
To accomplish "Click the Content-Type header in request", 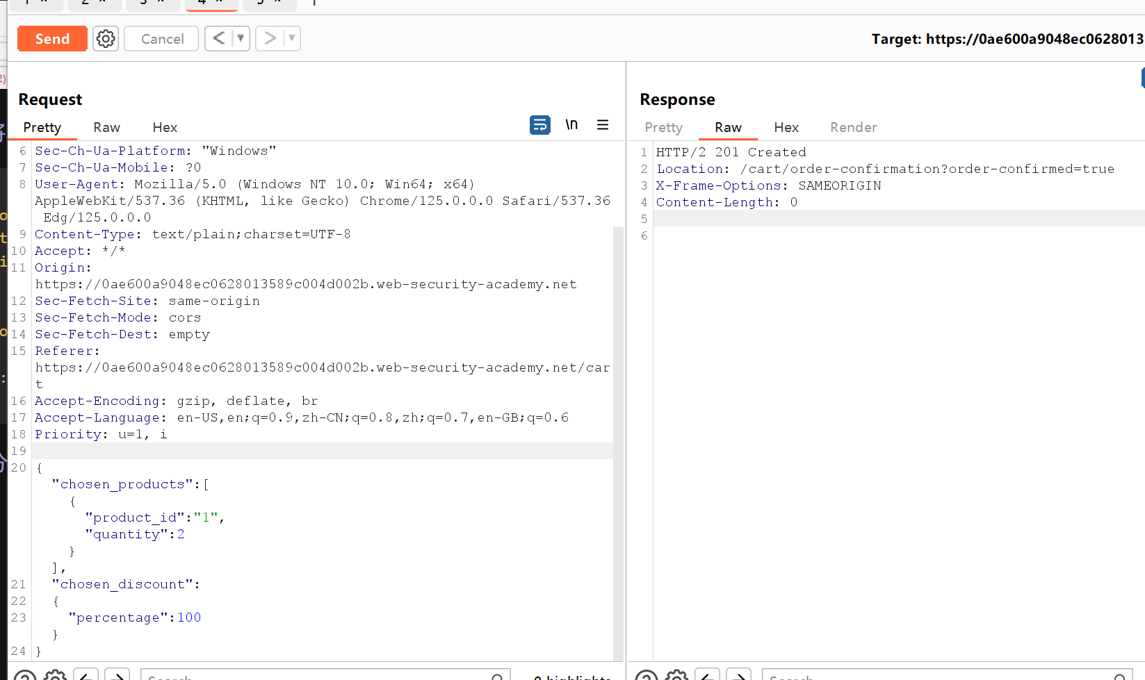I will [193, 234].
